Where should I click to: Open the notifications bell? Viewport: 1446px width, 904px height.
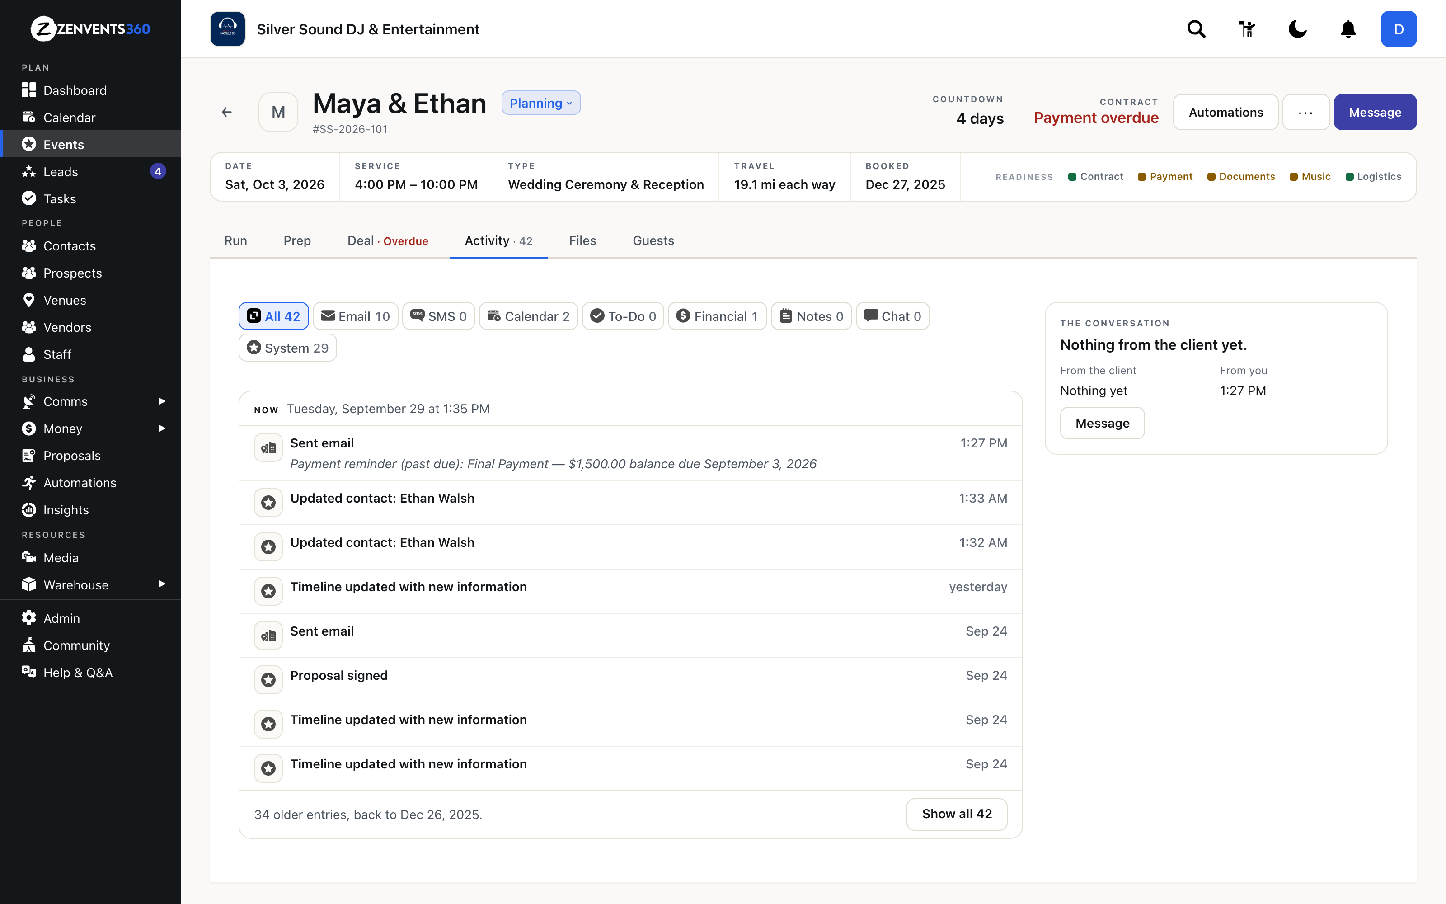1348,28
